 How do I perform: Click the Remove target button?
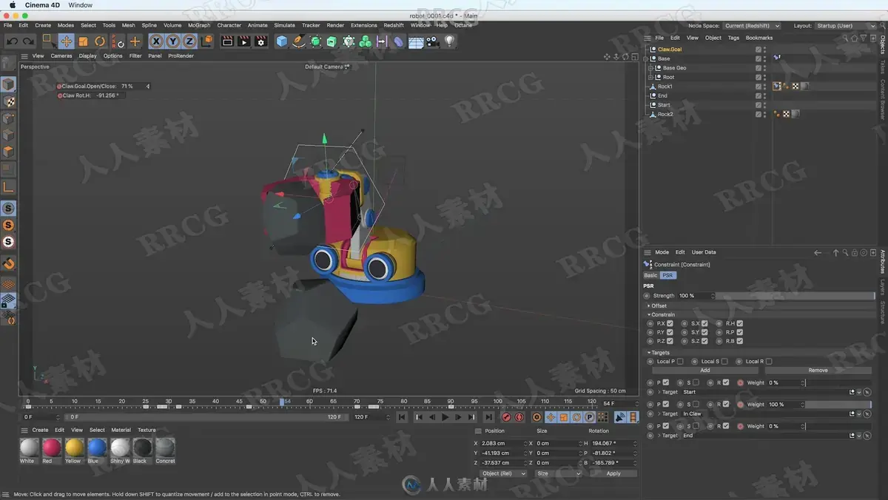tap(818, 371)
